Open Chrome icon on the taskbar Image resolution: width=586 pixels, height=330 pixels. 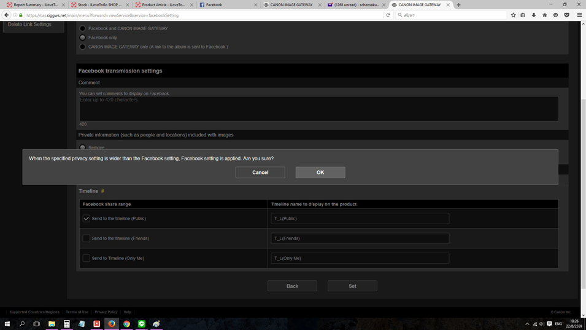point(126,324)
